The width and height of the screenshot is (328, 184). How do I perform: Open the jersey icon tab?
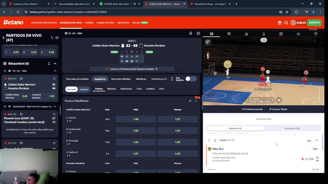click(x=316, y=34)
